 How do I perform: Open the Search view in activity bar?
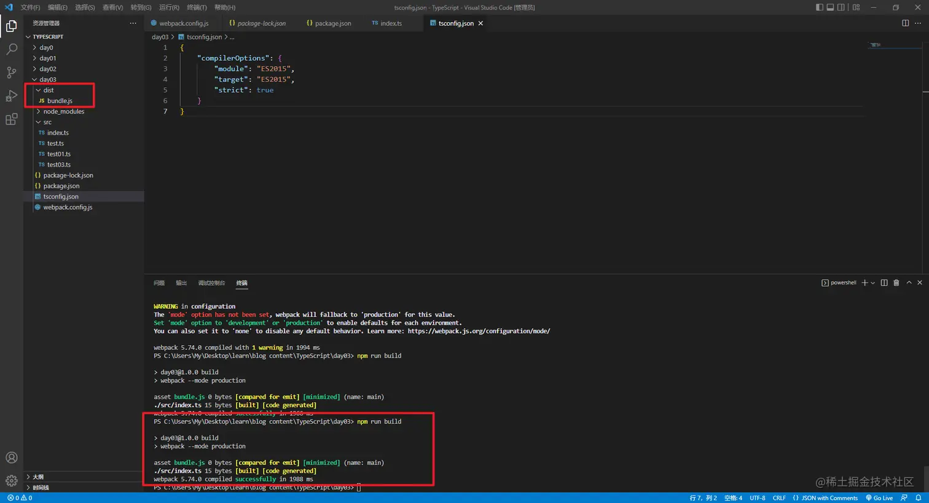tap(11, 49)
